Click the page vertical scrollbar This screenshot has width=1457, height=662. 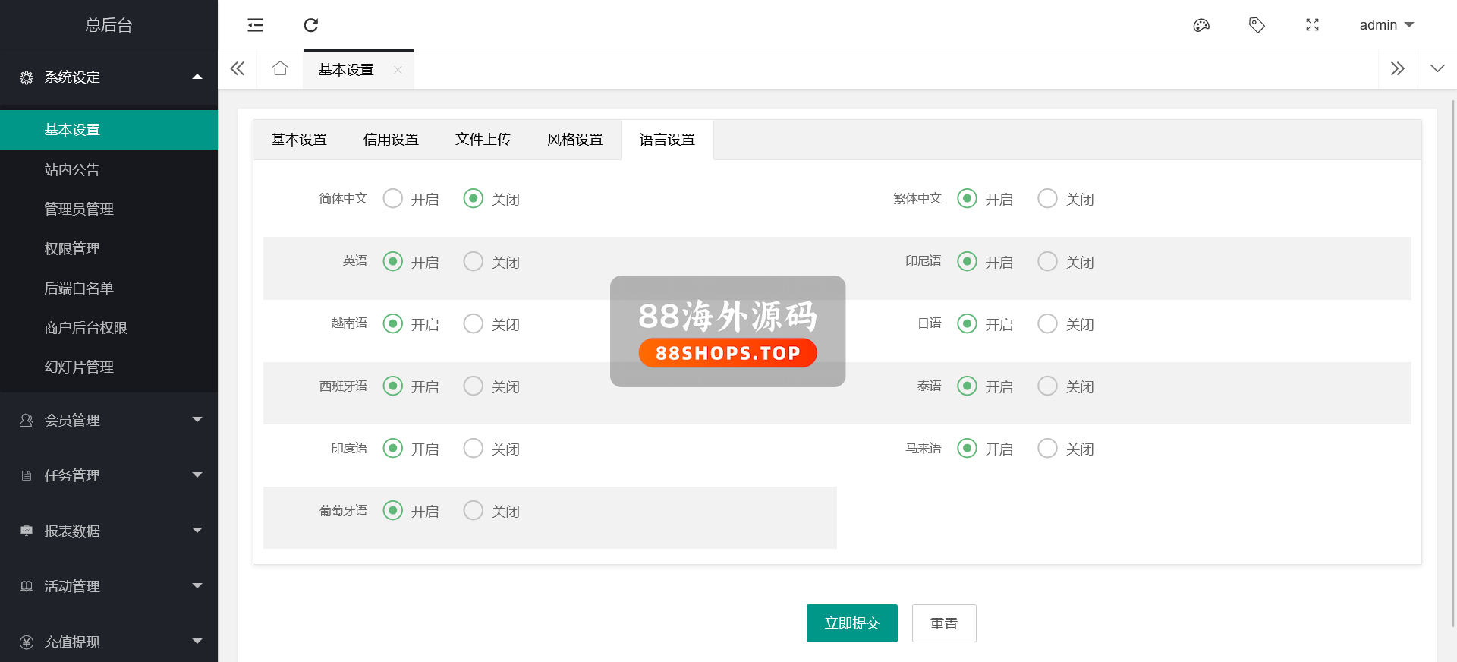[1452, 364]
